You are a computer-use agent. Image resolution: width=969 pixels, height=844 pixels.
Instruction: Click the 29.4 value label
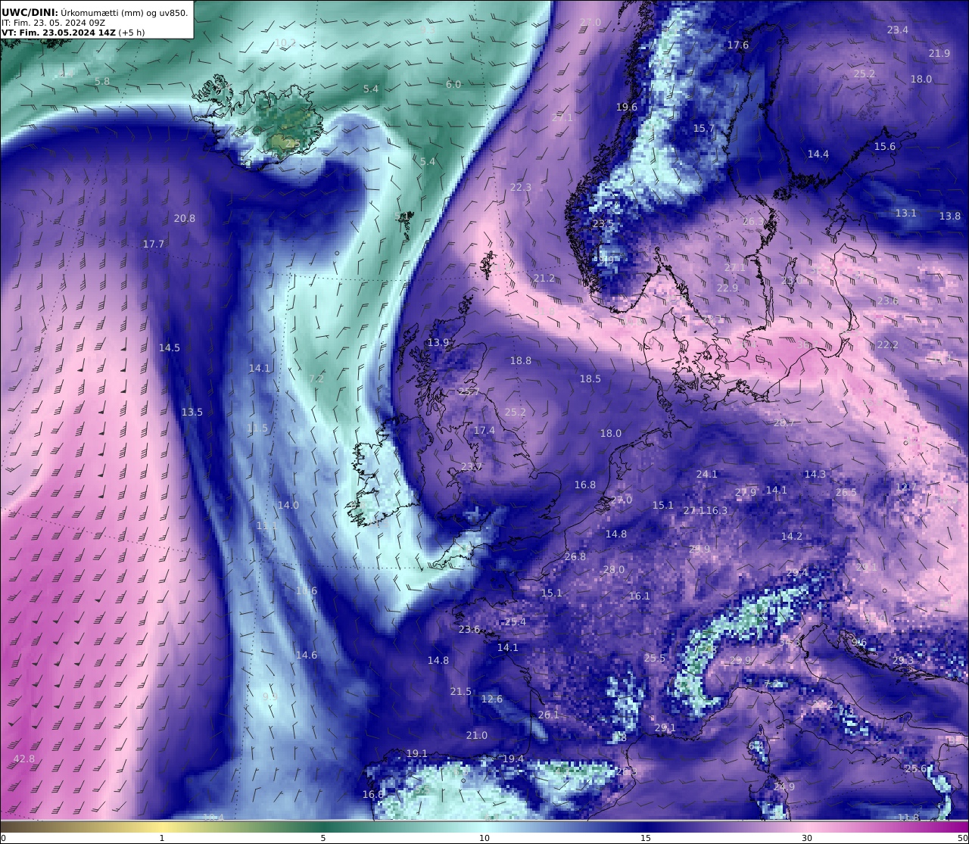[797, 572]
